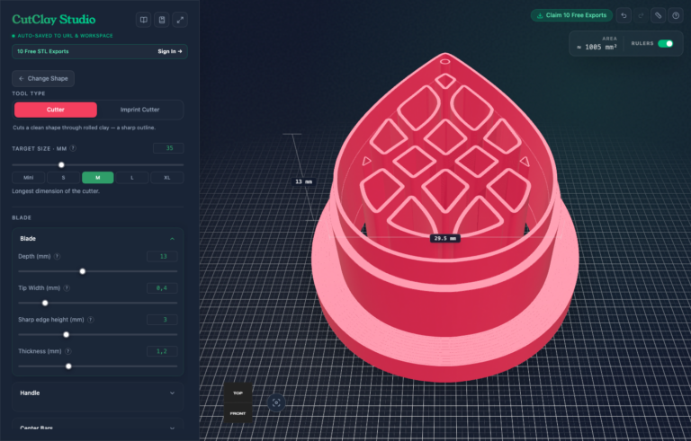
Task: Click Tip Width help icon
Action: (67, 287)
